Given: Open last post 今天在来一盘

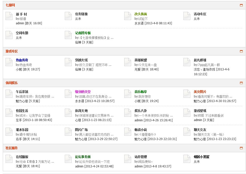Looking at the screenshot, I should (148, 65).
